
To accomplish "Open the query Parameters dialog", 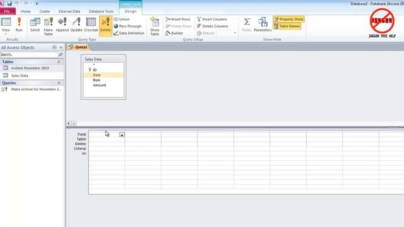I will 263,25.
